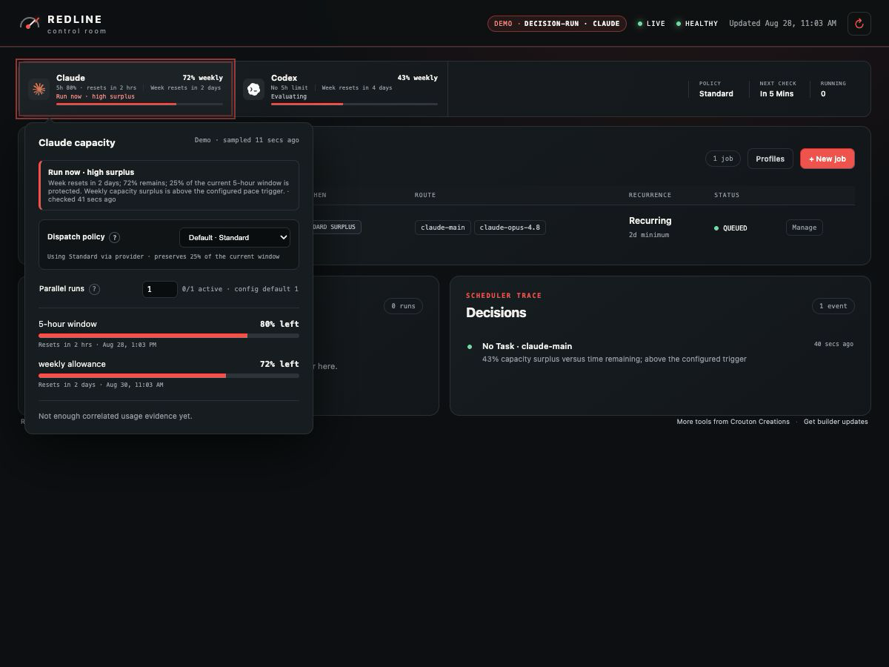Click the Claude capacity popover title
Viewport: 889px width, 667px height.
[x=77, y=142]
